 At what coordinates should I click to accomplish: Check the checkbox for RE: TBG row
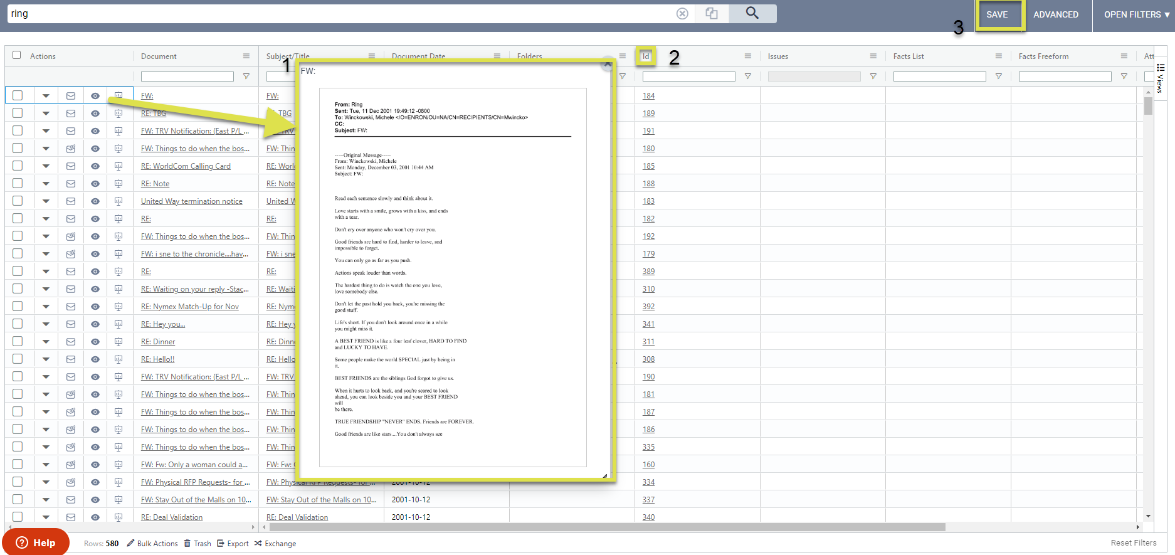pos(18,113)
